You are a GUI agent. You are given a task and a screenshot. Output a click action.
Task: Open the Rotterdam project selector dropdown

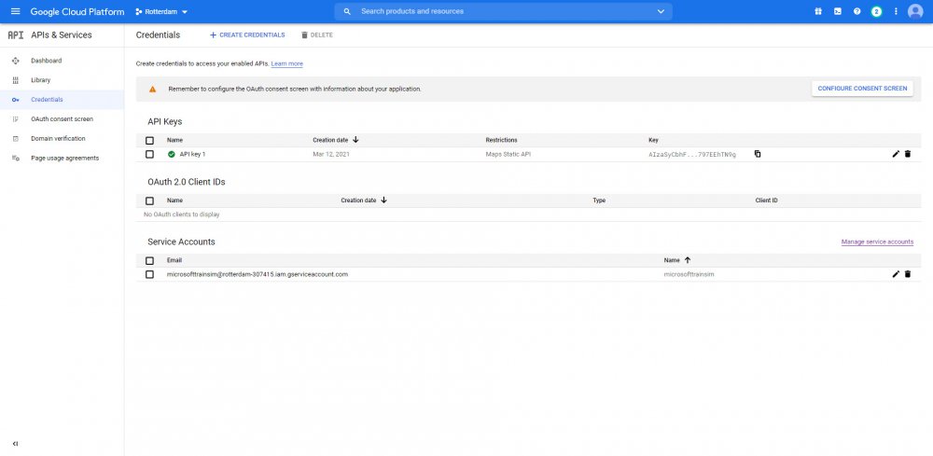pyautogui.click(x=161, y=11)
